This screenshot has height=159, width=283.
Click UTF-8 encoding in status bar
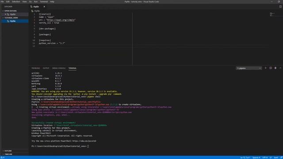click(265, 158)
